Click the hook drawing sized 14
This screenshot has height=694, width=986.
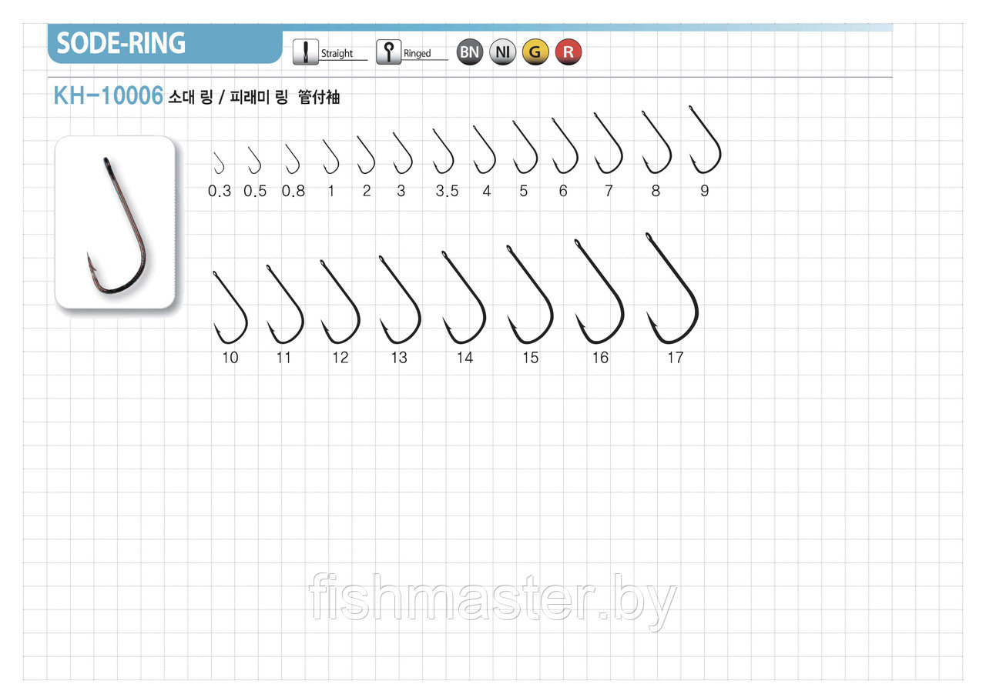464,297
